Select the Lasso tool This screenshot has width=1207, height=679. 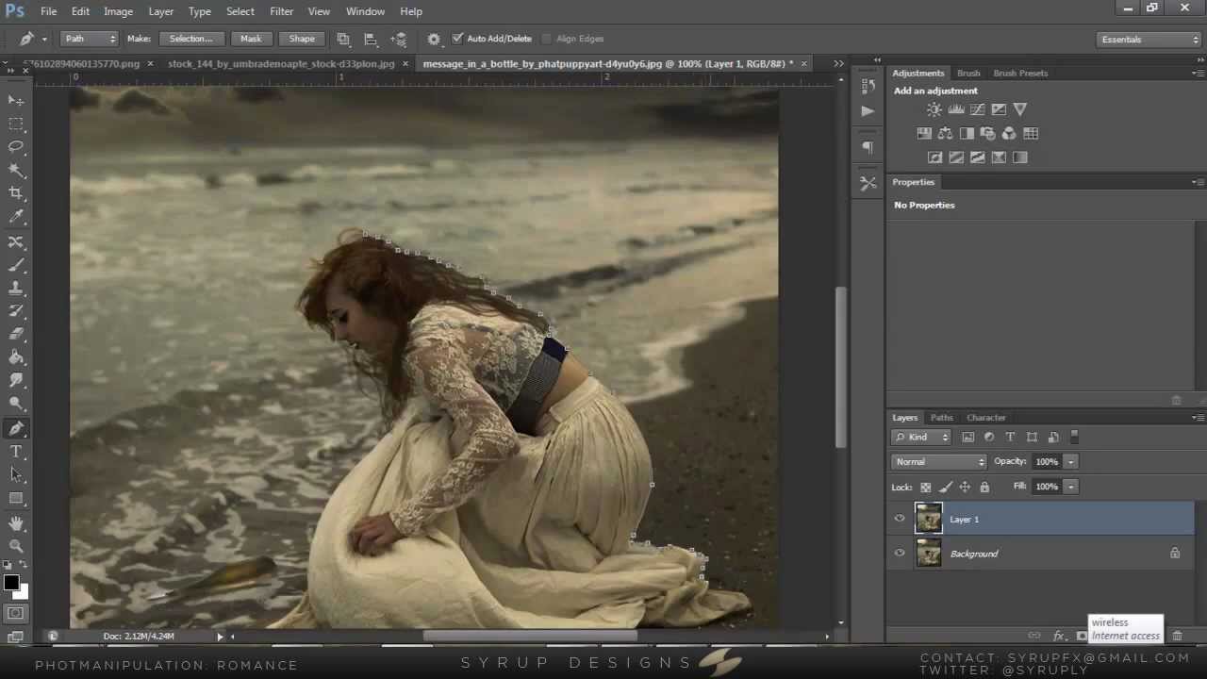coord(16,146)
